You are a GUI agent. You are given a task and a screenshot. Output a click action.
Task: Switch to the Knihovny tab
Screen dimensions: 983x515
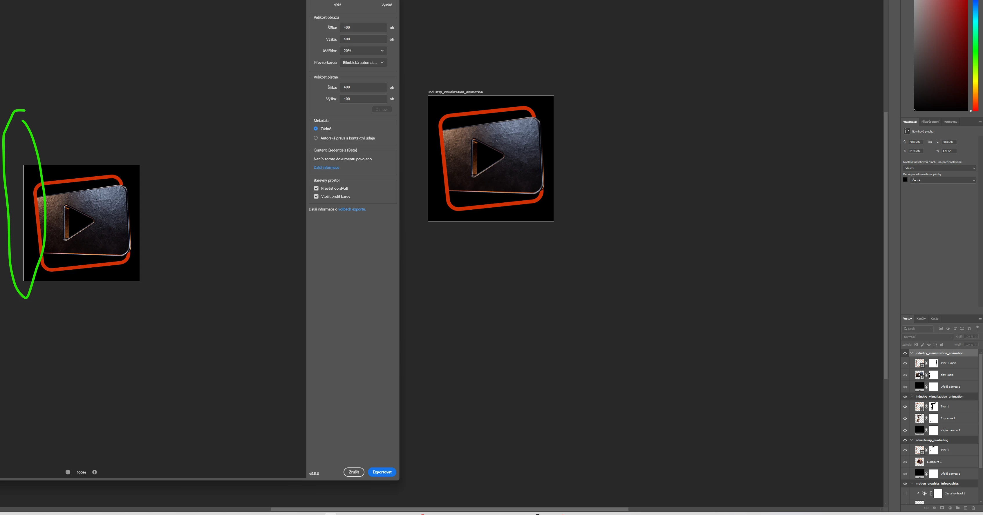951,122
